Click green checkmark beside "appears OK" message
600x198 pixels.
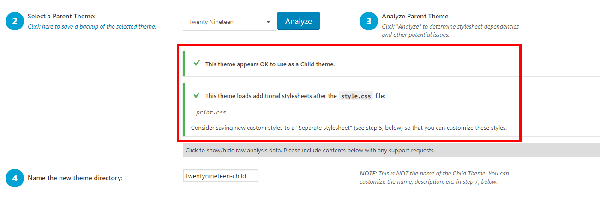tap(197, 64)
